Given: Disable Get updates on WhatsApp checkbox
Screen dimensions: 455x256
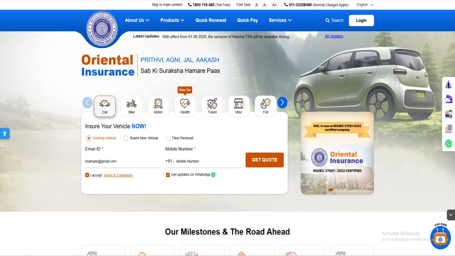Looking at the screenshot, I should pos(168,175).
